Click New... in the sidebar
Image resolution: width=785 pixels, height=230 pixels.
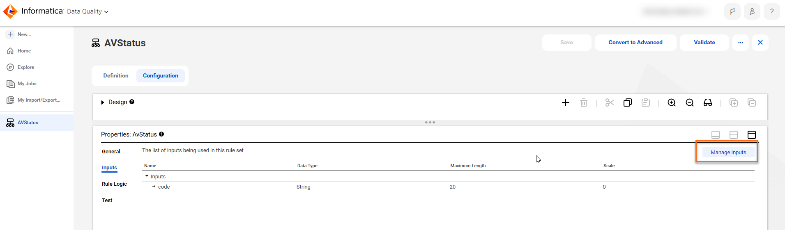(19, 34)
